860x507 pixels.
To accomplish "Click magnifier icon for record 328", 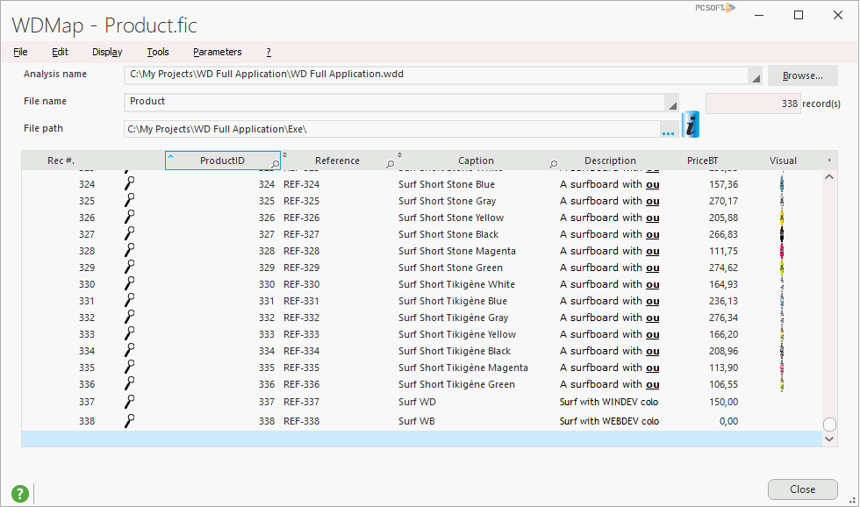I will tap(130, 250).
